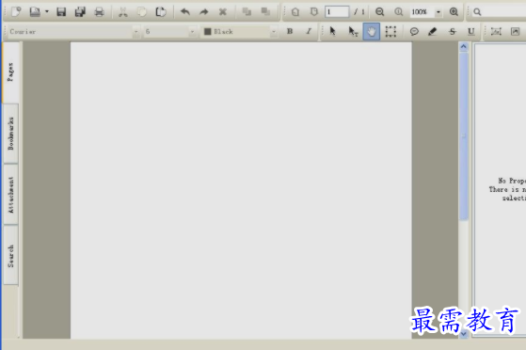Toggle bold formatting
The image size is (526, 350).
pyautogui.click(x=290, y=32)
